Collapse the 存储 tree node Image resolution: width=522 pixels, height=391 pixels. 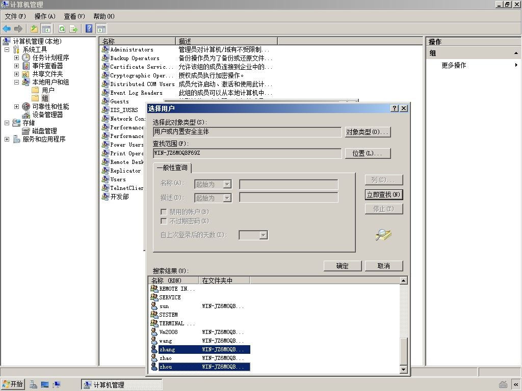[7, 123]
